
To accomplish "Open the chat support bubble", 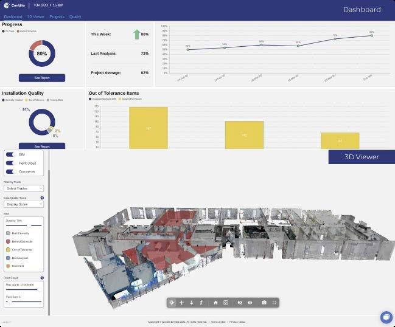I will [386, 317].
